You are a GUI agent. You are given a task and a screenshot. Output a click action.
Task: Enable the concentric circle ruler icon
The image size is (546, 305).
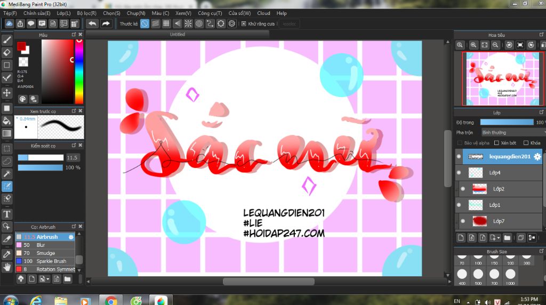pyautogui.click(x=199, y=23)
